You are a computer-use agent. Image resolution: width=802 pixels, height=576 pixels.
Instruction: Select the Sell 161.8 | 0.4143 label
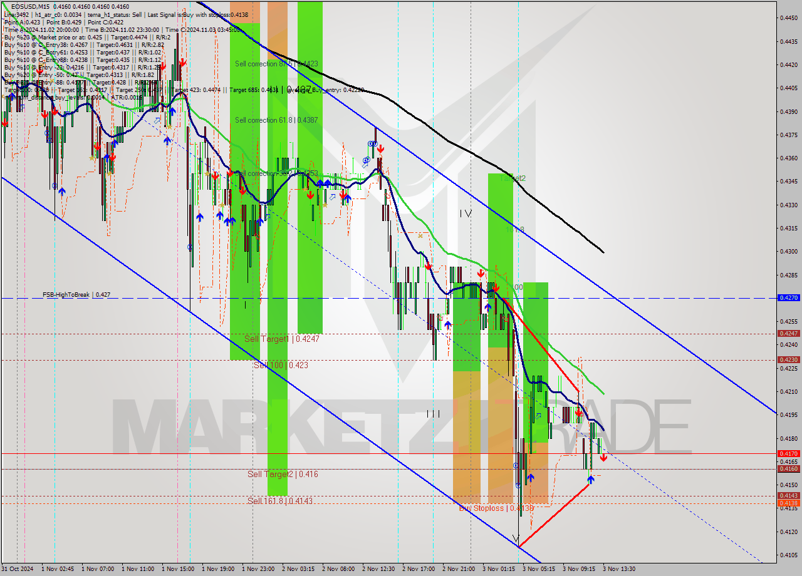280,501
